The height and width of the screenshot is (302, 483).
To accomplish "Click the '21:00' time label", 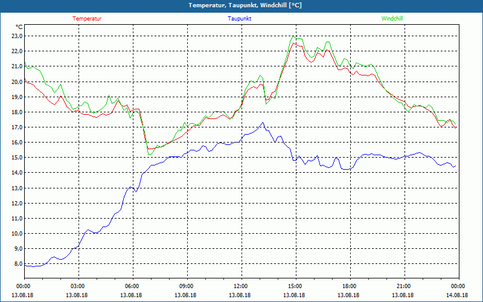I will click(405, 286).
